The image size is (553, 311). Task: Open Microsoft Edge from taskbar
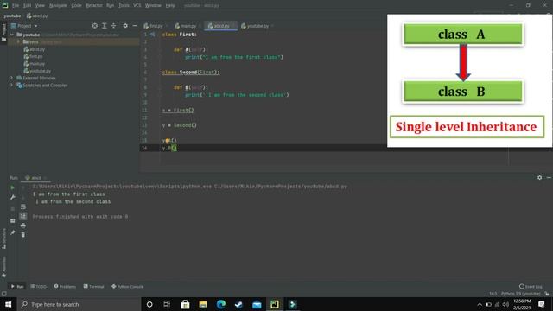(x=221, y=304)
